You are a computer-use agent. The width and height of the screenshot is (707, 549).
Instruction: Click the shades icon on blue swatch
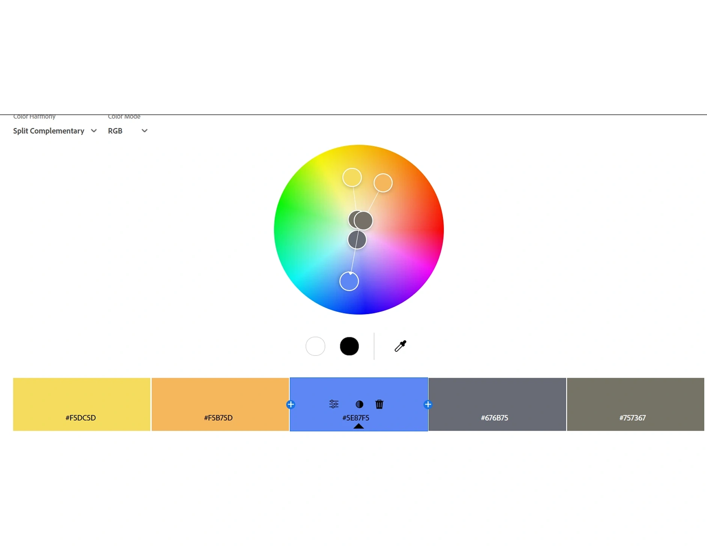359,404
